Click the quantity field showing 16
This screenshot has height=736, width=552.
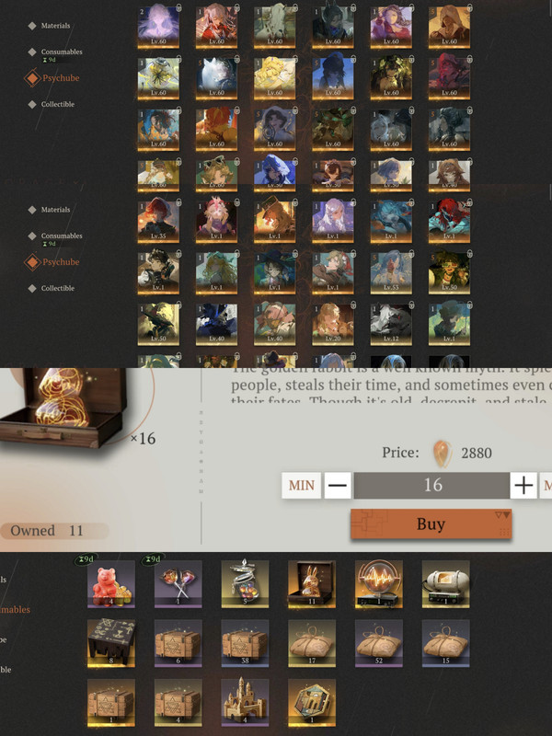coord(431,486)
